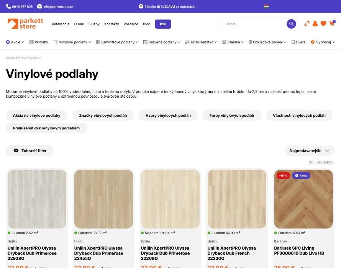Click the phone icon in top bar
This screenshot has height=268, width=341.
(8, 7)
